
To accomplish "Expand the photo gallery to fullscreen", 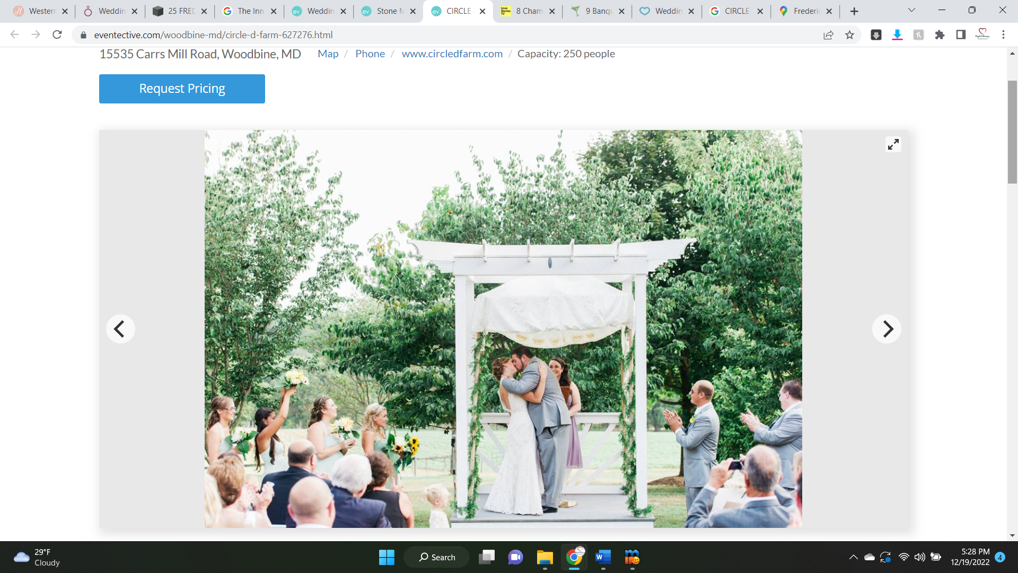I will pos(893,144).
